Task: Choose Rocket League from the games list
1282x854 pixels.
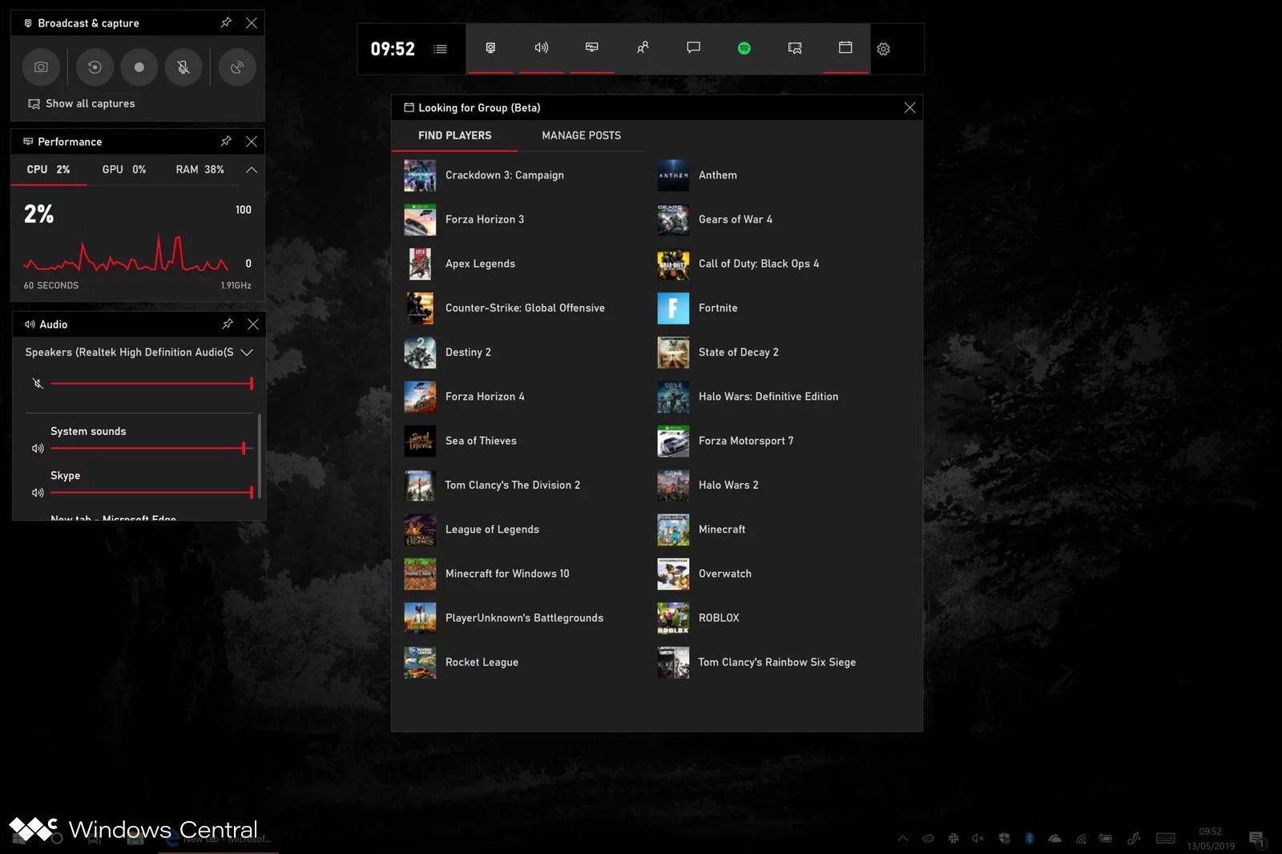Action: point(482,663)
